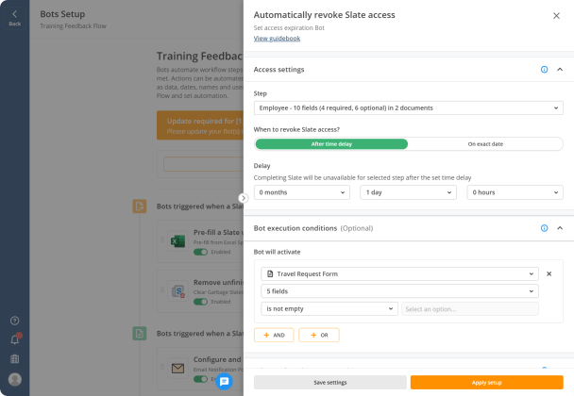
Task: Add an OR condition
Action: [319, 335]
